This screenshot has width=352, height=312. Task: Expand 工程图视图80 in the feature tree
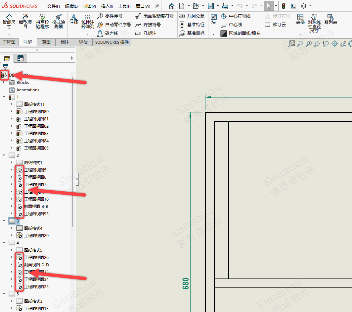click(11, 112)
